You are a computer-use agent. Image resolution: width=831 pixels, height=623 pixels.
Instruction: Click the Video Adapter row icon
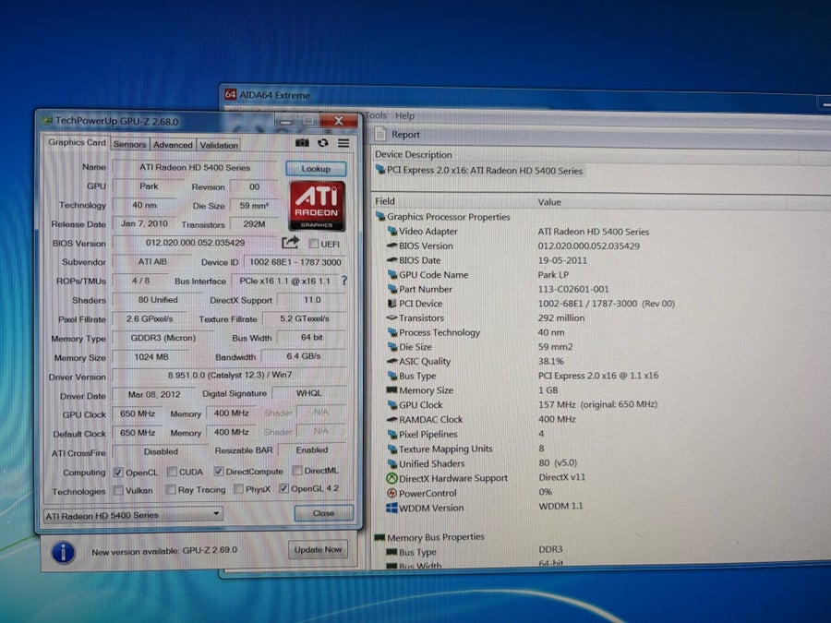tap(392, 231)
